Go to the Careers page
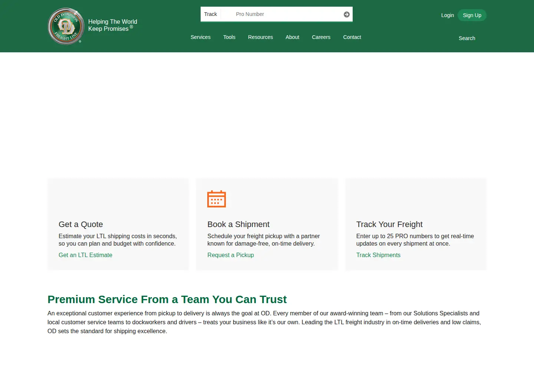534x371 pixels. point(321,37)
